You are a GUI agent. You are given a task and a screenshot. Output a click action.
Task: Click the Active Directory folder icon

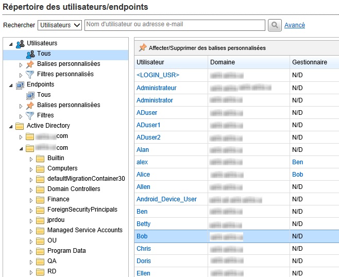[x=20, y=126]
